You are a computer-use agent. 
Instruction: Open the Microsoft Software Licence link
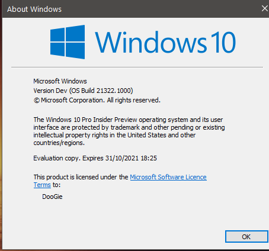[x=168, y=177]
